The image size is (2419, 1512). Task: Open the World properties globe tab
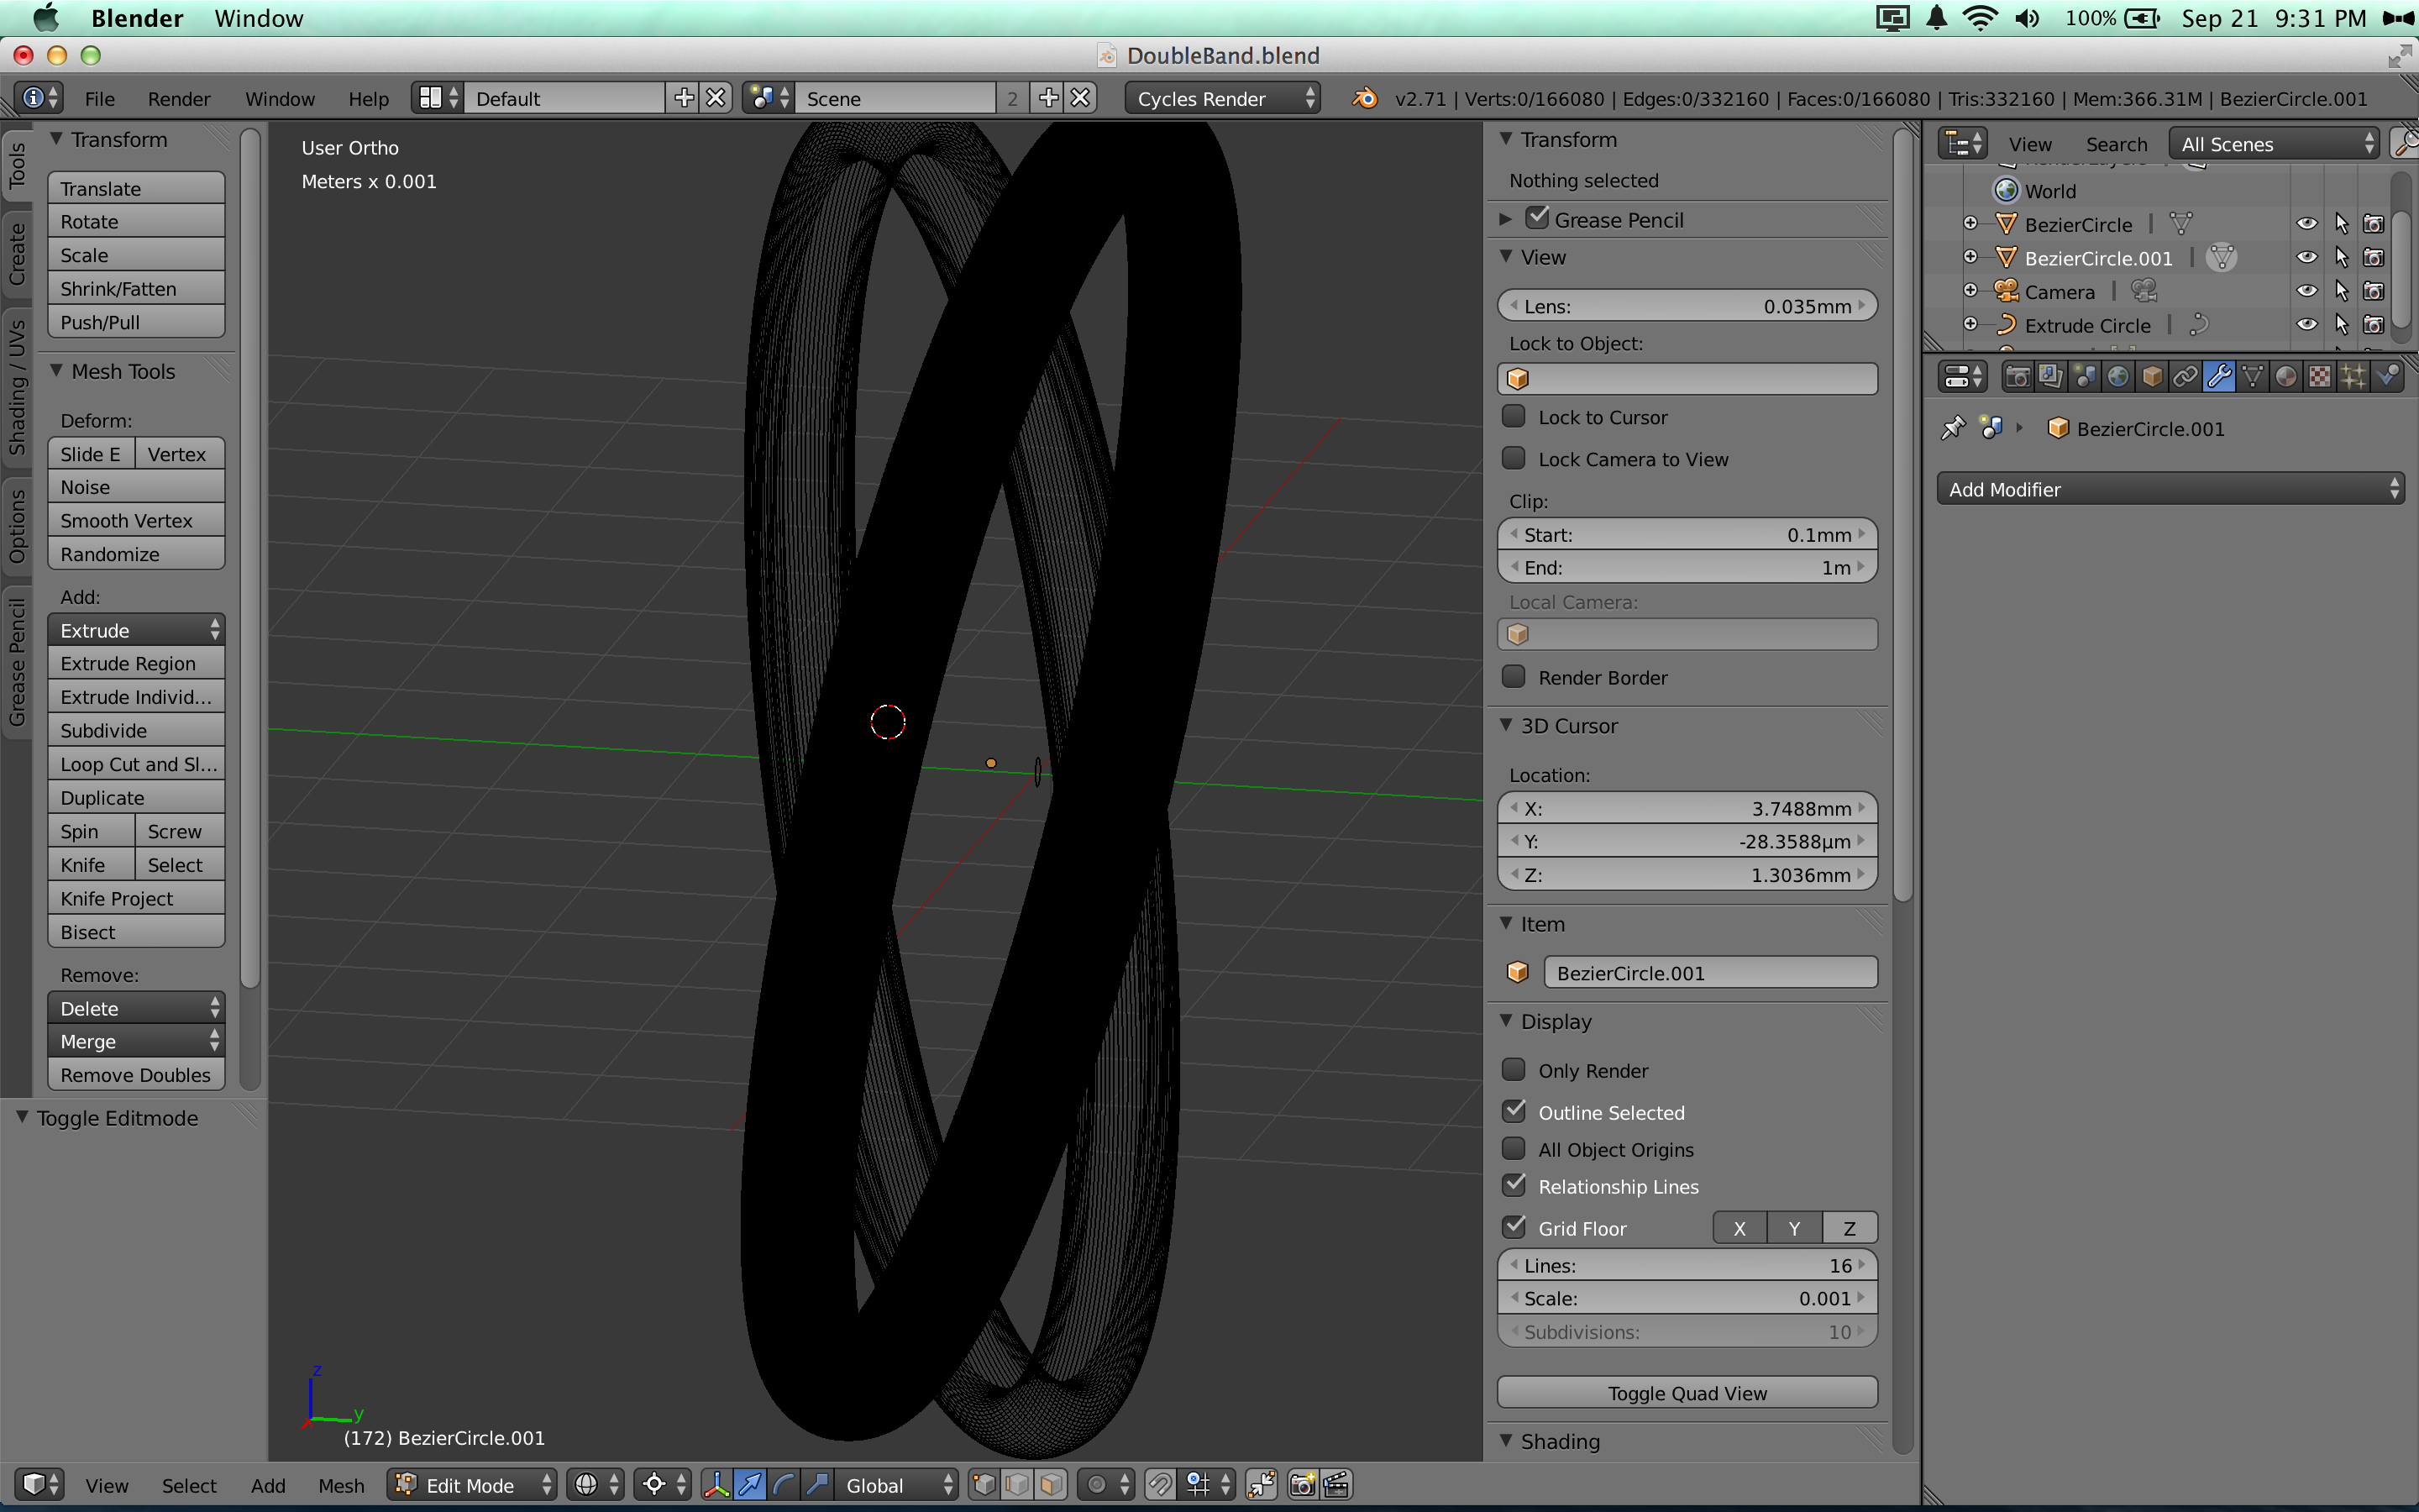pyautogui.click(x=2117, y=376)
